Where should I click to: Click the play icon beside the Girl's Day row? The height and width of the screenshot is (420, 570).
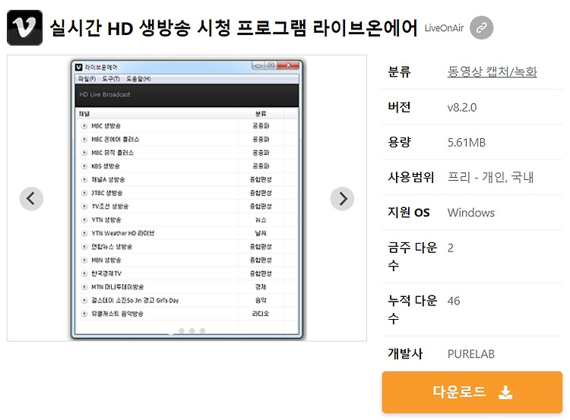pyautogui.click(x=84, y=301)
